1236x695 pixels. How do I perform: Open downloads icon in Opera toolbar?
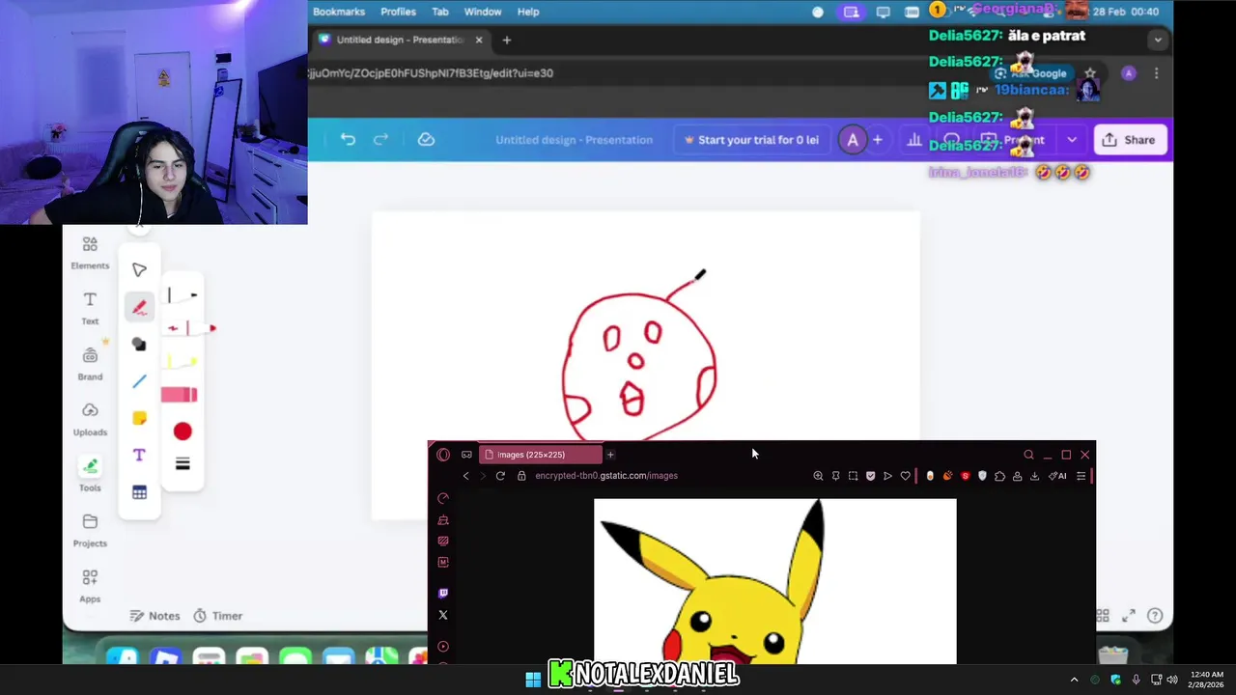1034,476
